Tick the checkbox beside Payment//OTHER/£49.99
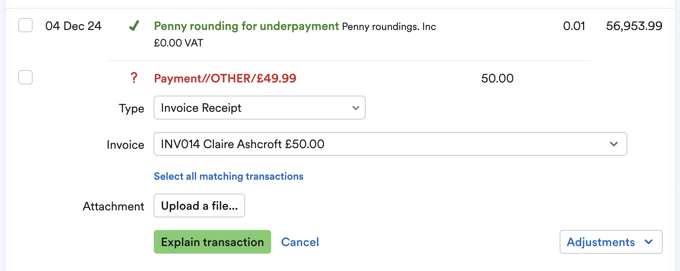 click(x=25, y=77)
